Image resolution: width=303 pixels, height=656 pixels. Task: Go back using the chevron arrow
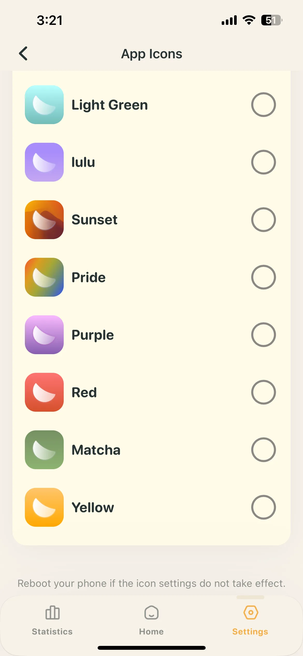(23, 54)
